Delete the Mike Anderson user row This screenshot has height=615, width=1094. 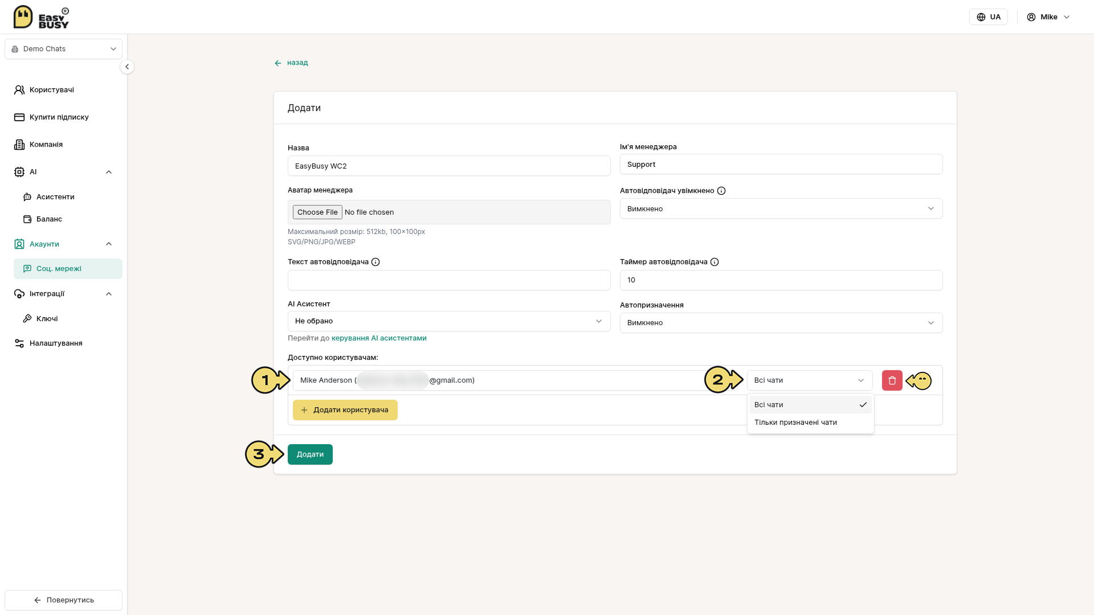pos(892,380)
